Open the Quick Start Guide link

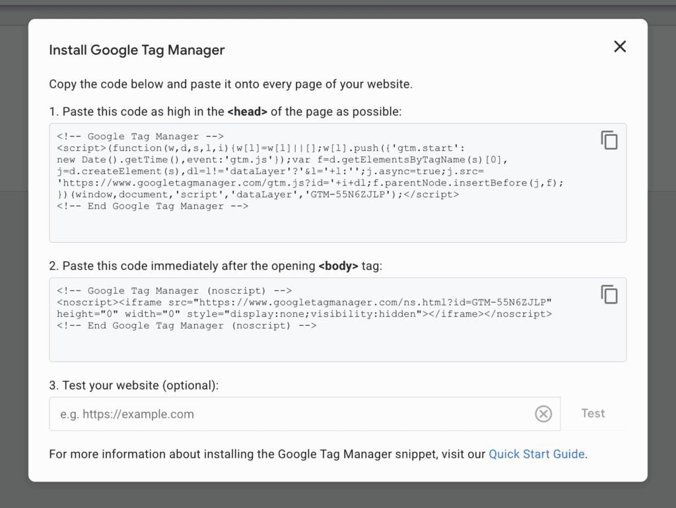pos(537,454)
